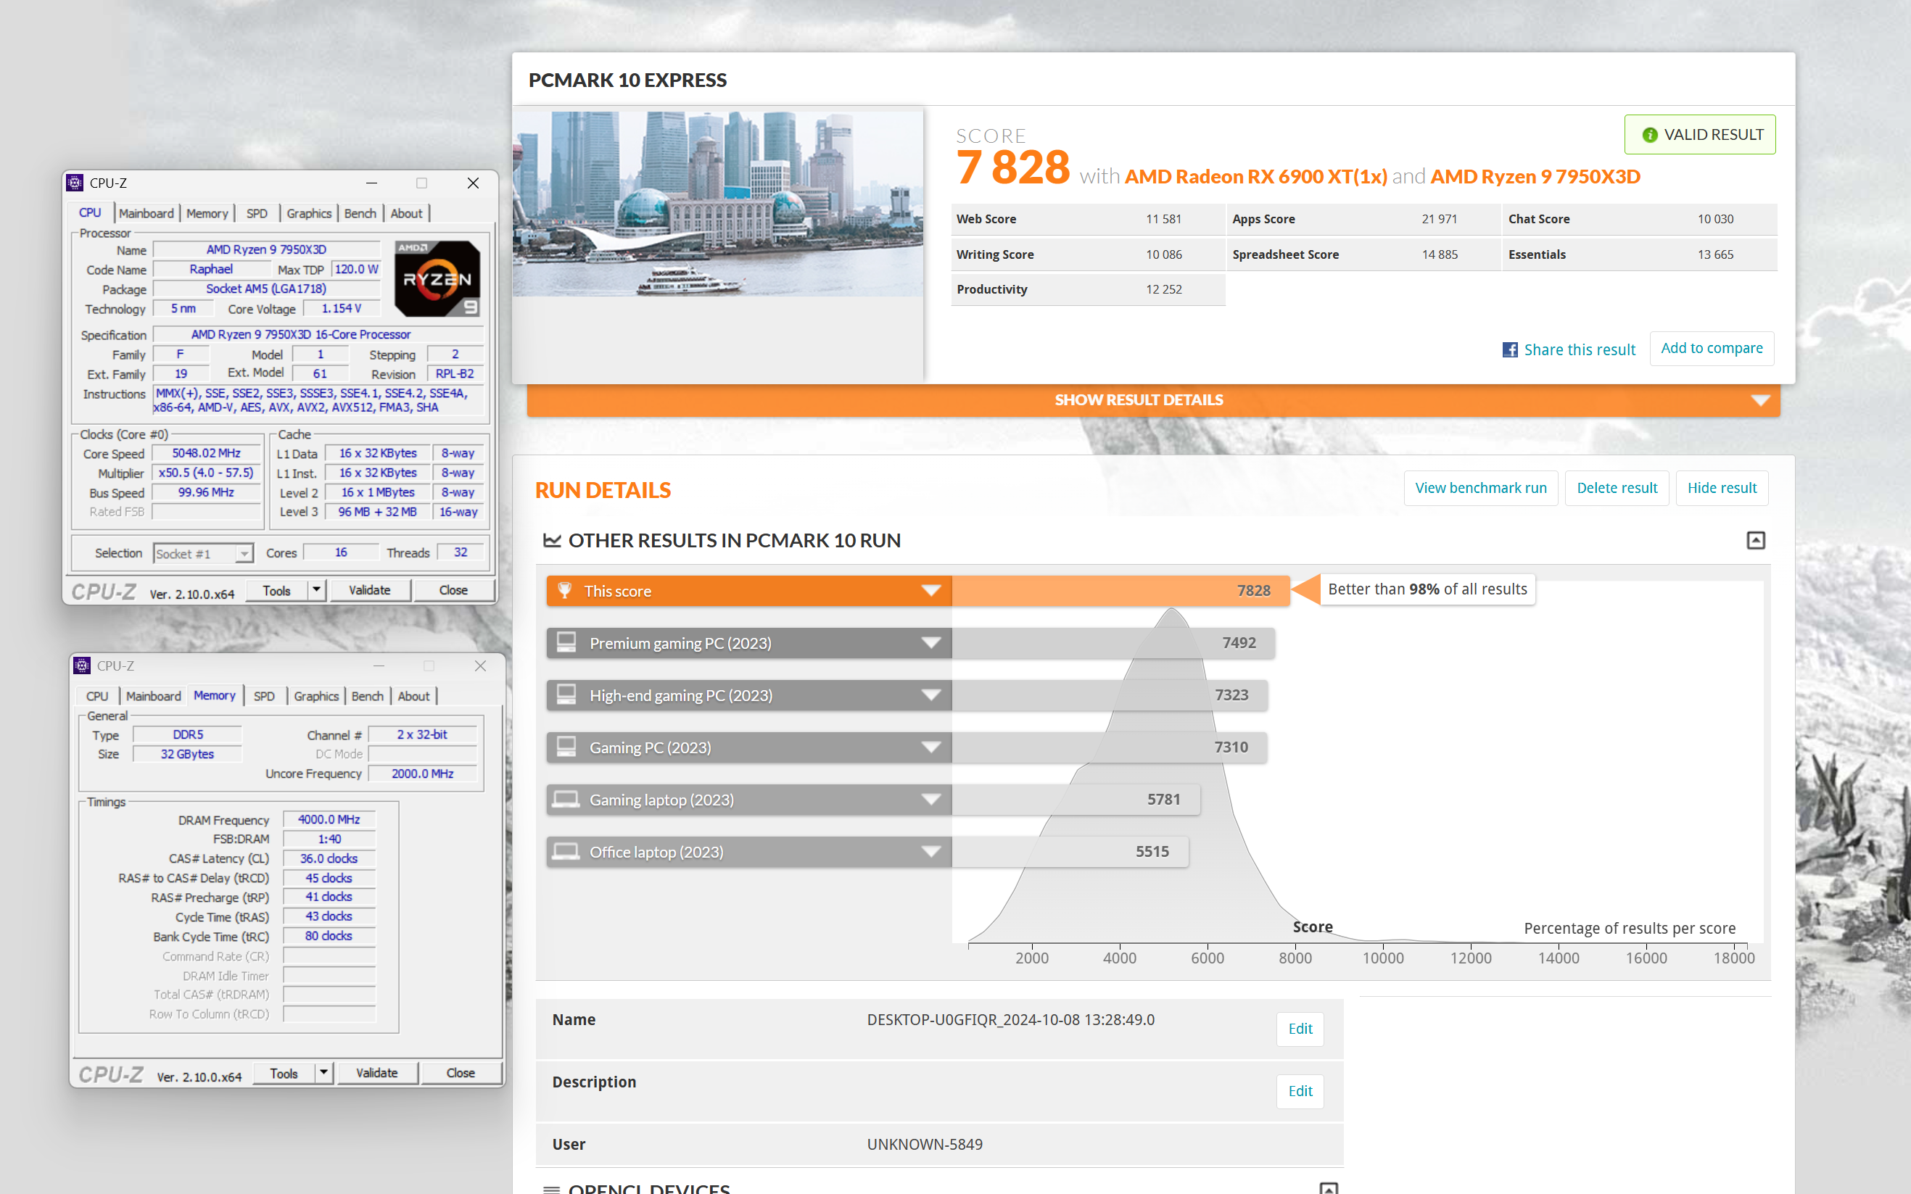Click the AMD Radeon RX 6900 XT link
1911x1194 pixels.
coord(1255,176)
